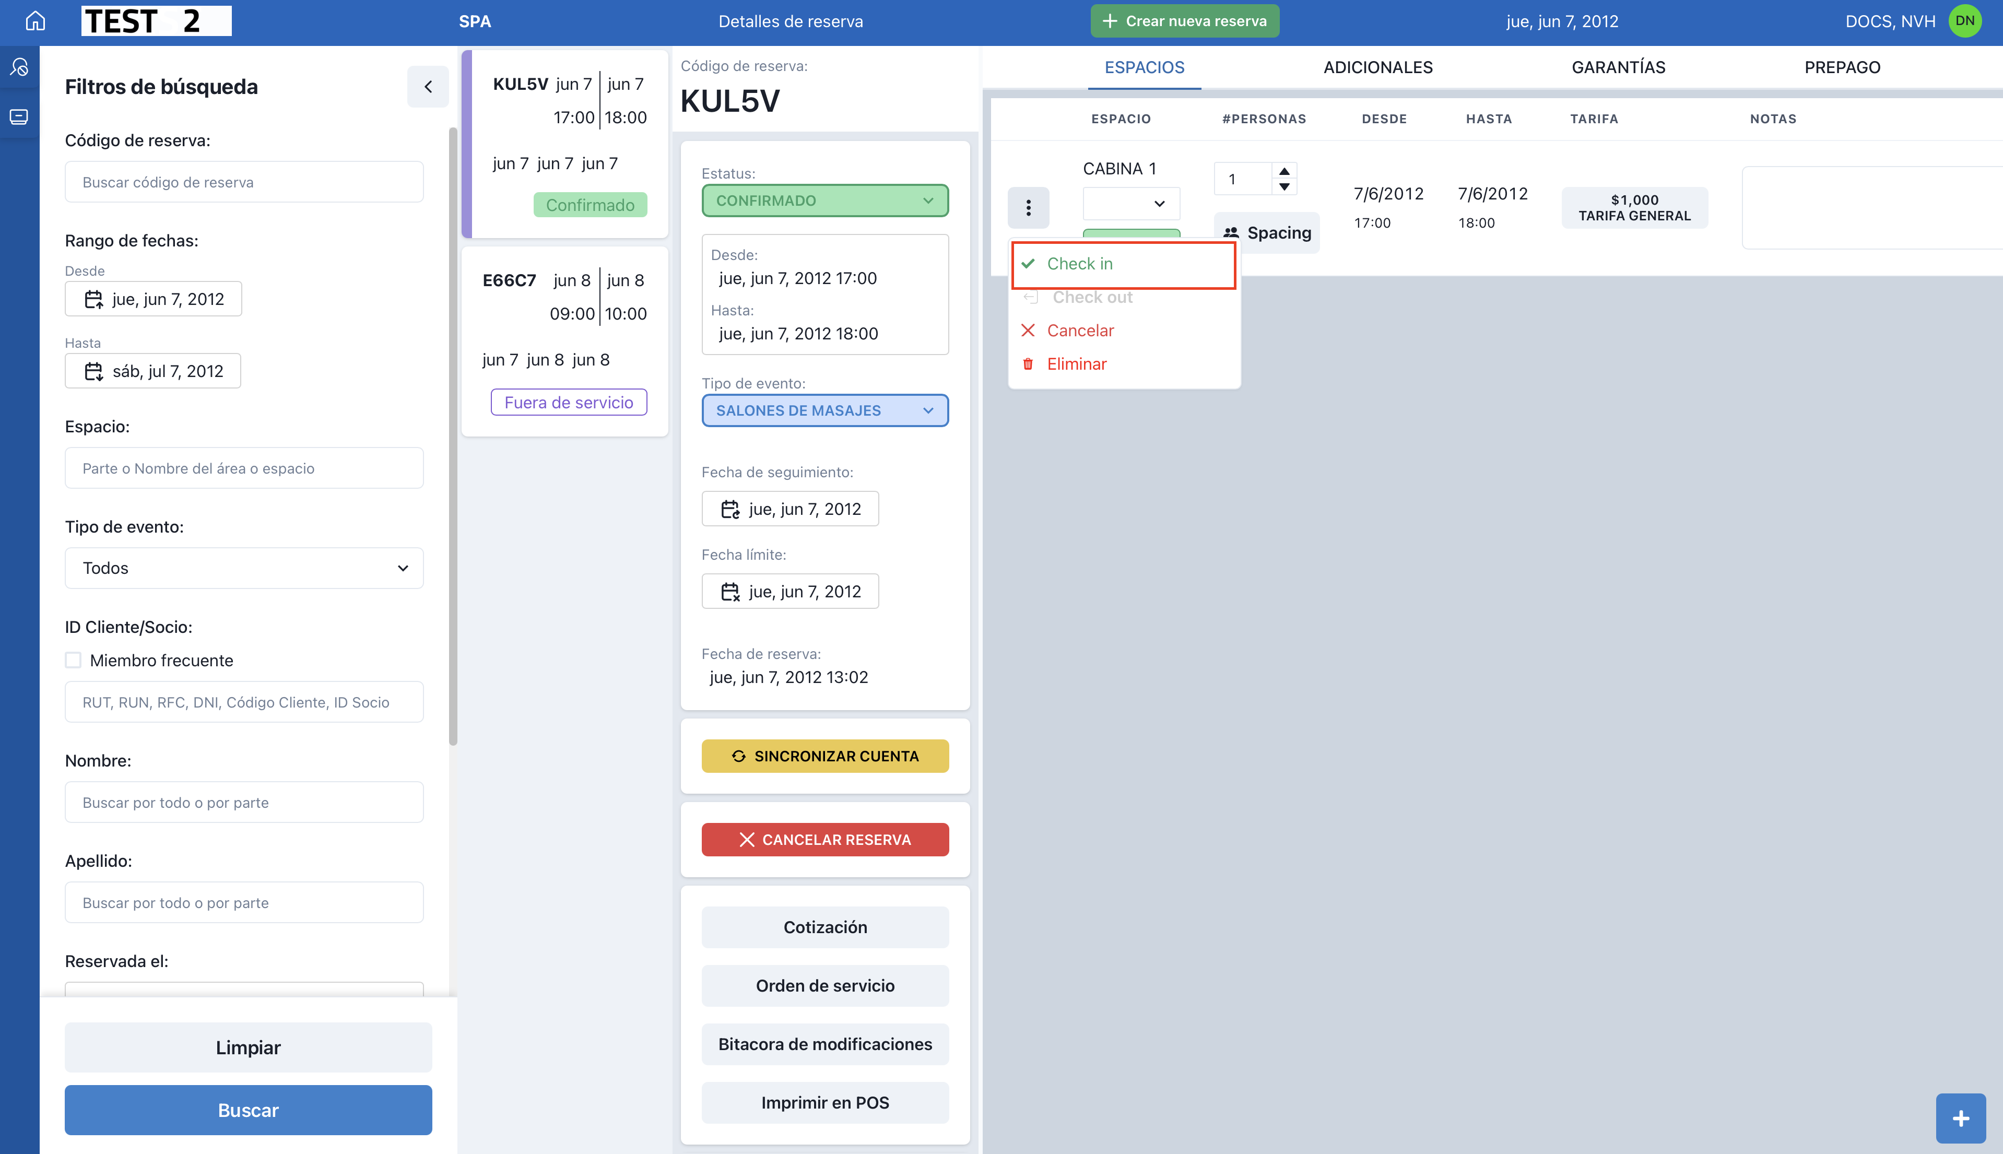Collapse the search filters panel arrow
The height and width of the screenshot is (1154, 2003).
coord(428,86)
